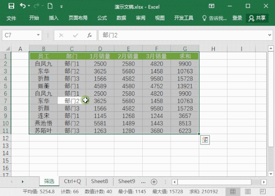Viewport: 275px width, 196px height.
Task: Click the vertical scrollbar up arrow
Action: point(271,48)
